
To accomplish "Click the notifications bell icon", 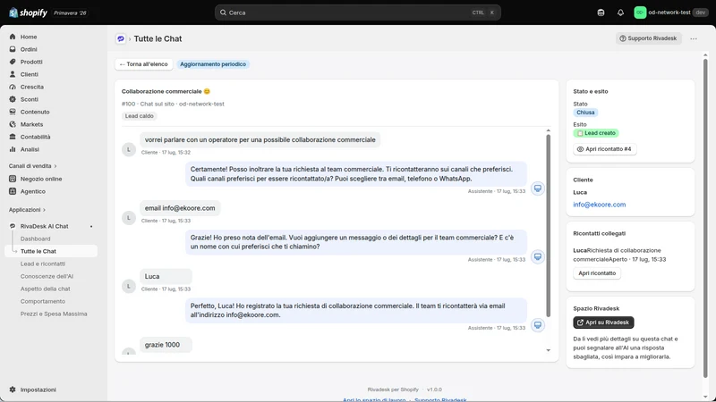I will coord(620,13).
